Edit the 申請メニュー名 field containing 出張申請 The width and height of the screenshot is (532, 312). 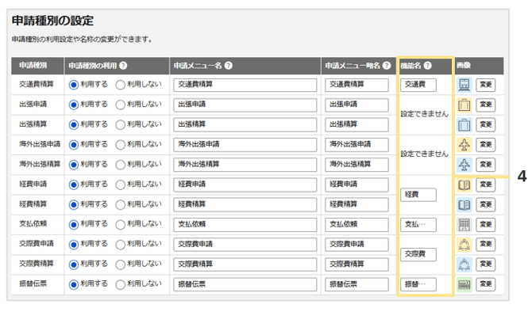[x=245, y=105]
